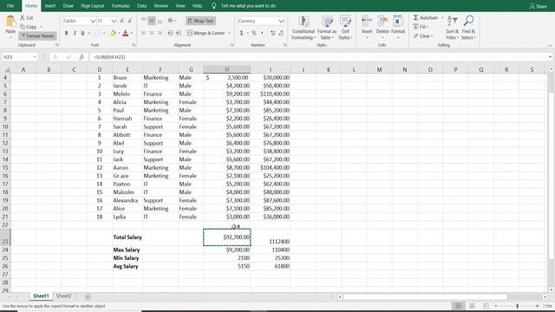Switch to the Page Layout tab
Screen dimensions: 555x312
click(x=93, y=6)
